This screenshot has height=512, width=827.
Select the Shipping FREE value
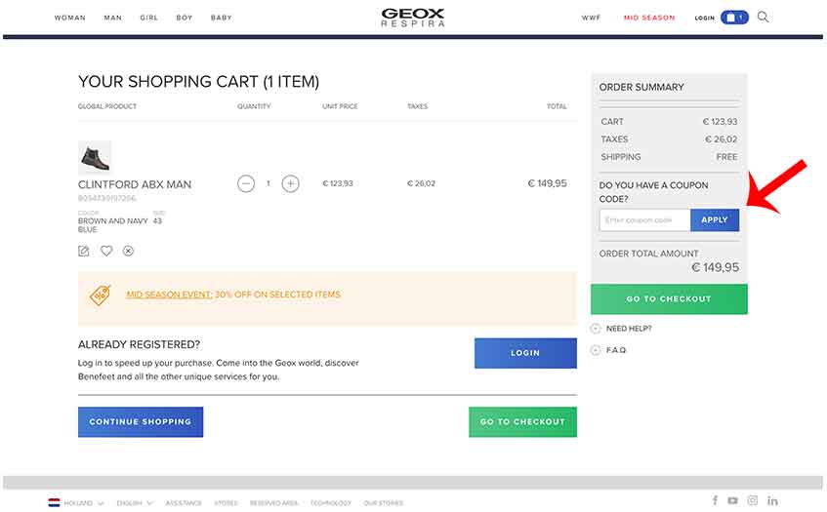click(x=726, y=156)
